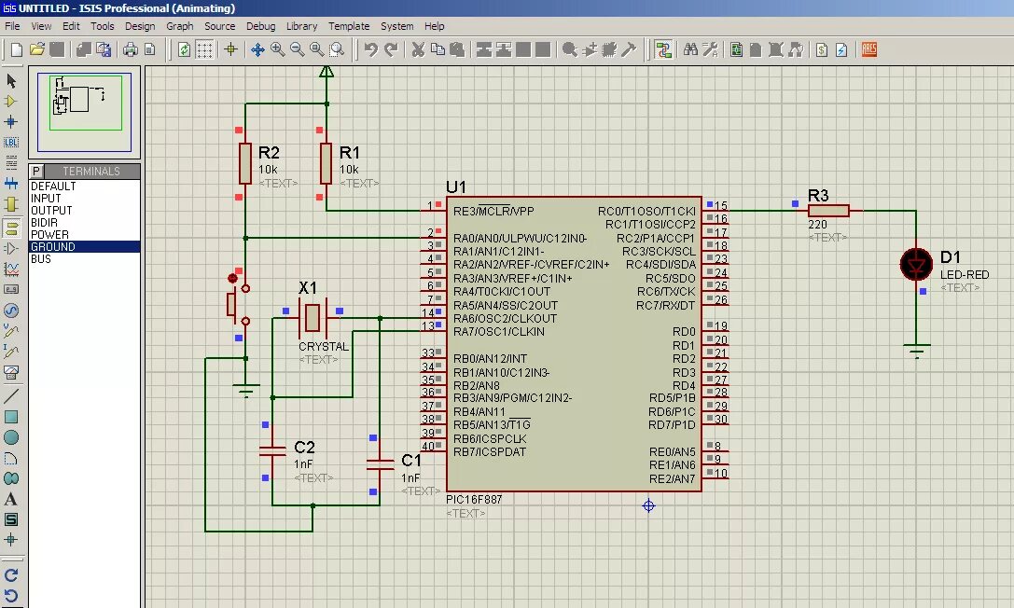This screenshot has height=608, width=1014.
Task: Click the Rotate Anti-clockwise icon
Action: (x=11, y=596)
